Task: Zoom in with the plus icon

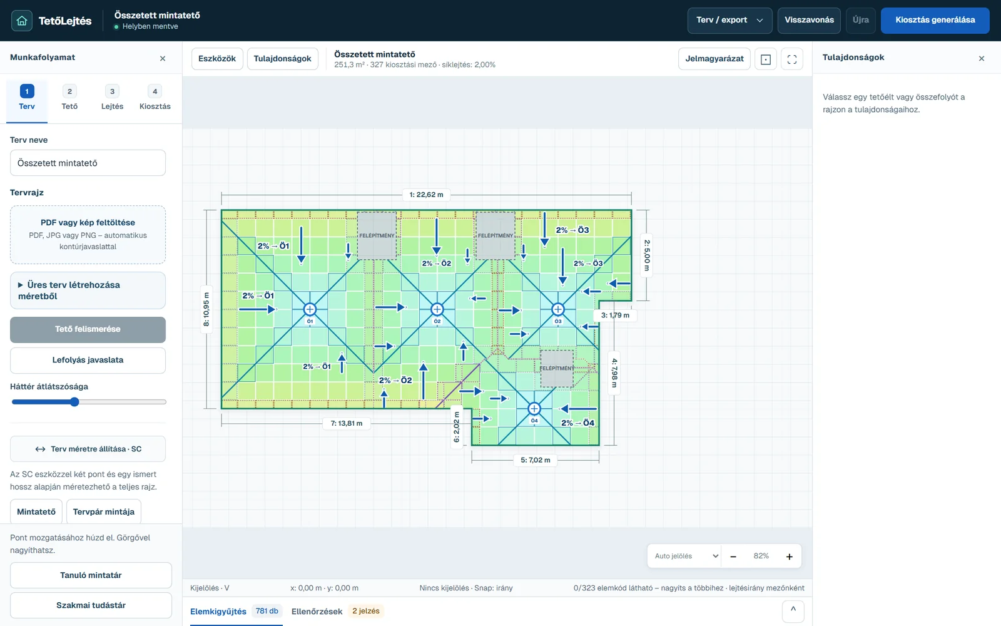Action: (790, 557)
